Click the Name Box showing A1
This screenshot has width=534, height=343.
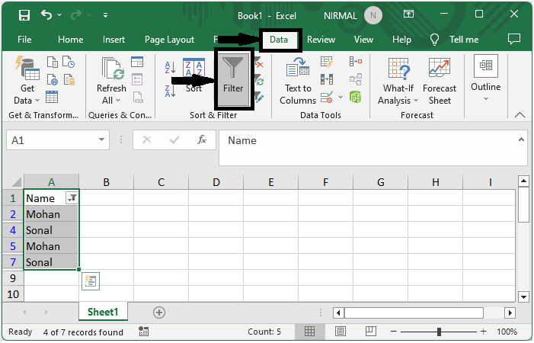point(52,140)
